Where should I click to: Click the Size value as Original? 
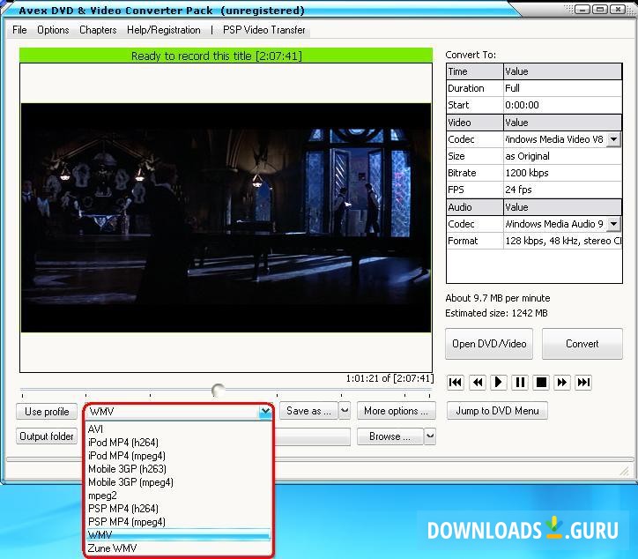(x=562, y=156)
